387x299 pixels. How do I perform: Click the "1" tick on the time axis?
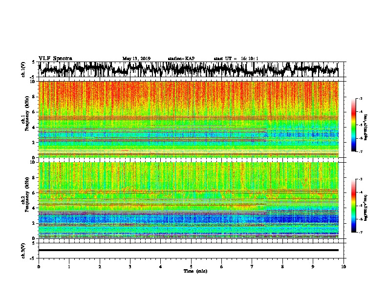(69, 267)
